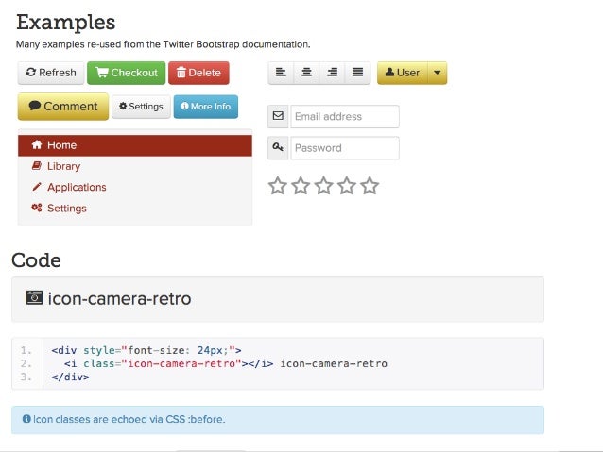The height and width of the screenshot is (452, 603).
Task: Click the camera-retro icon in the Code preview
Action: click(x=34, y=297)
